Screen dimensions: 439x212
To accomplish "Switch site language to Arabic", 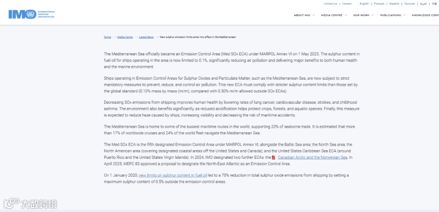I will tap(423, 4).
